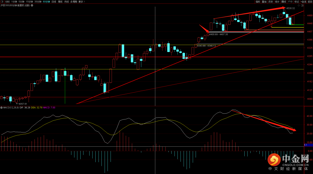The height and width of the screenshot is (174, 313).
Task: Click the MACD: 7.00 value
Action: pyautogui.click(x=49, y=108)
